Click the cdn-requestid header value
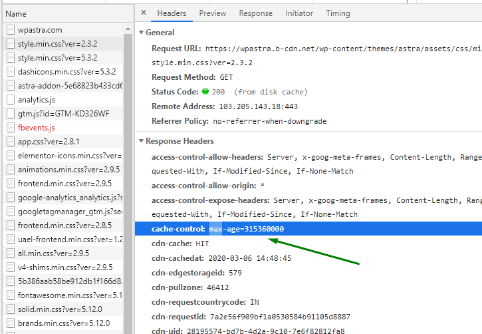This screenshot has height=334, width=482. [x=280, y=317]
